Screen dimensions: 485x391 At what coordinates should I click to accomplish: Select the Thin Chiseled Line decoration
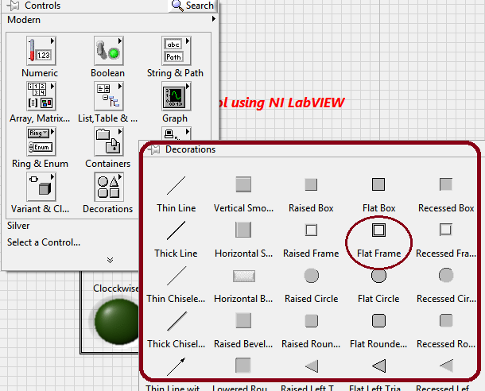(176, 276)
